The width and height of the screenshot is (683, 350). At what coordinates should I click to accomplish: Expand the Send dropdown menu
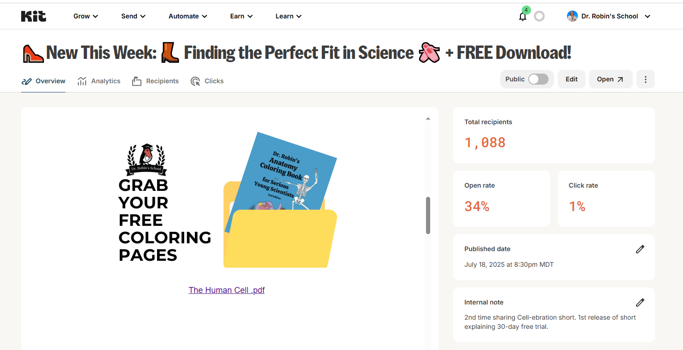click(133, 16)
